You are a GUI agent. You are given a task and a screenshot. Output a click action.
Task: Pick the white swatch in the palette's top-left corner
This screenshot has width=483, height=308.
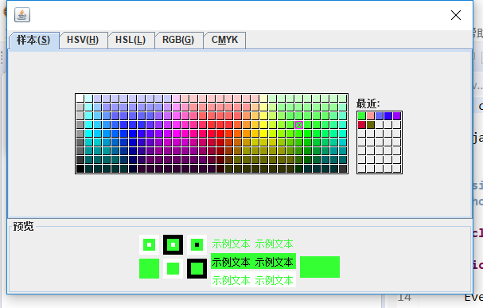coord(80,98)
